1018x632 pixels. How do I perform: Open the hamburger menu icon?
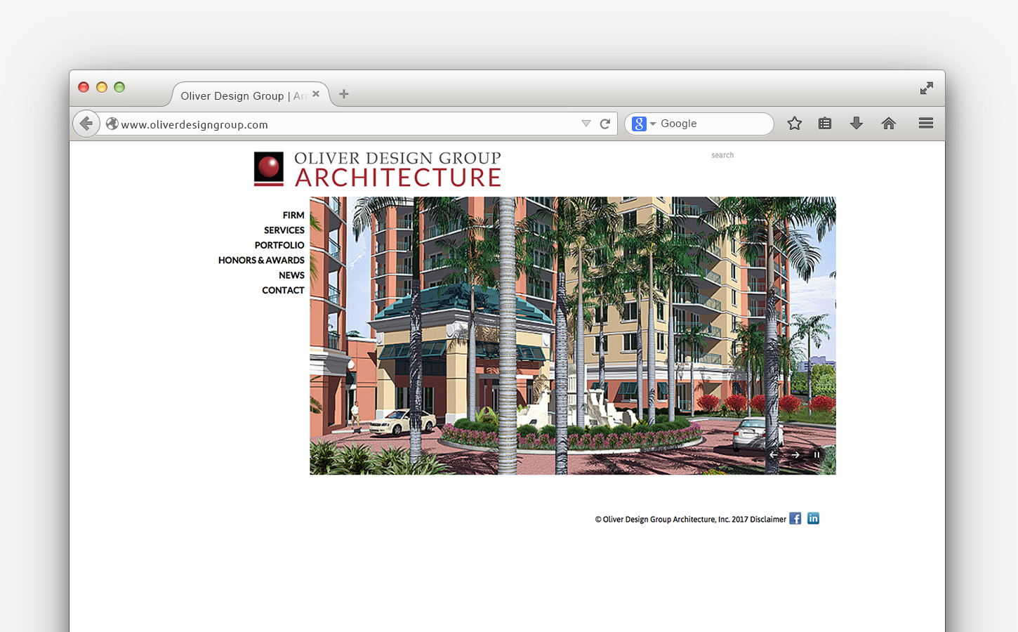926,124
